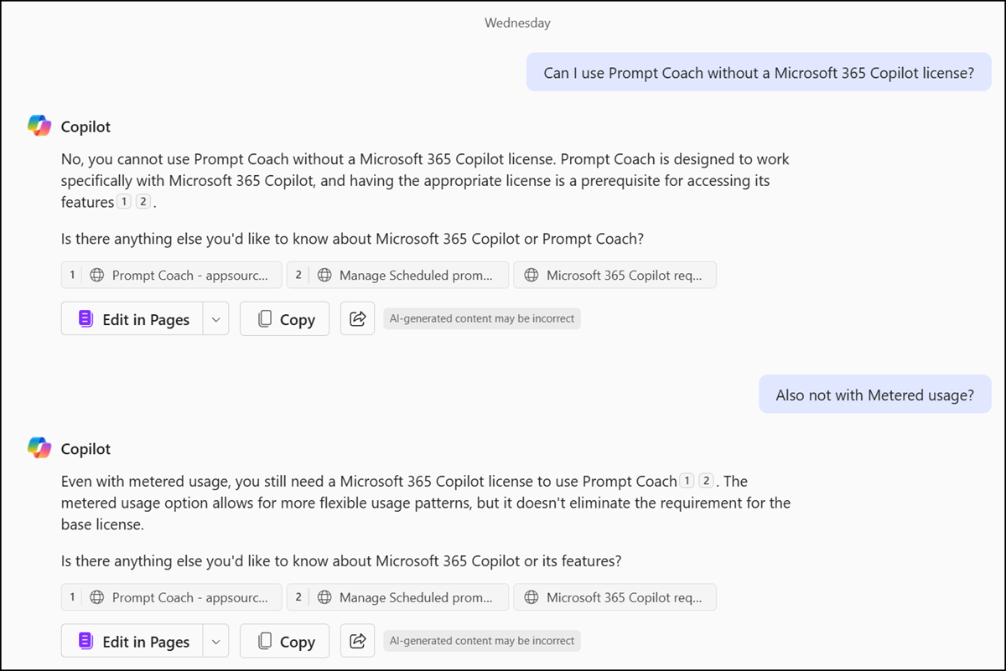Open first Prompt Coach appsource reference
This screenshot has width=1006, height=671.
click(x=172, y=275)
